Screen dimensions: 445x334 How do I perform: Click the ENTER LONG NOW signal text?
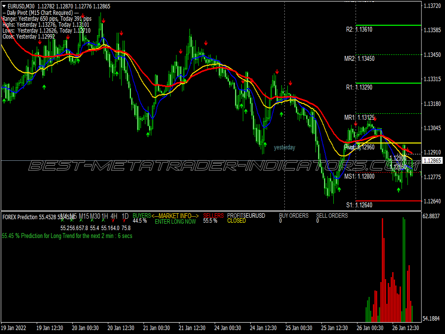coord(176,222)
